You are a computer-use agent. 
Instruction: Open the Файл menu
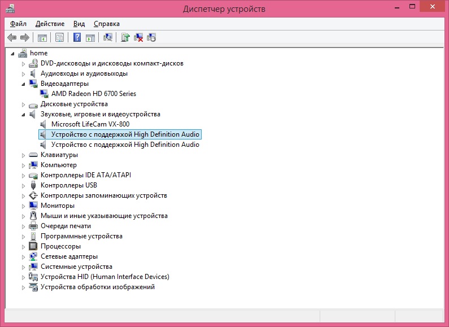(18, 24)
